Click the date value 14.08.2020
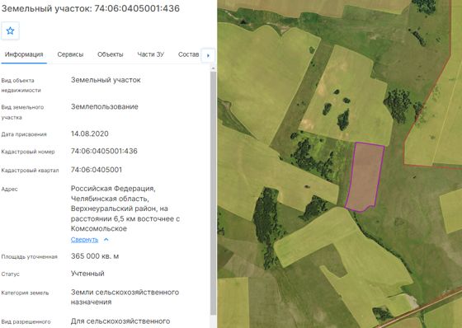462x328 pixels. click(90, 134)
